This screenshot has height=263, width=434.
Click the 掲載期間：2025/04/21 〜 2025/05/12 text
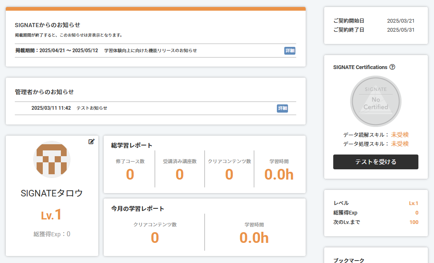57,51
